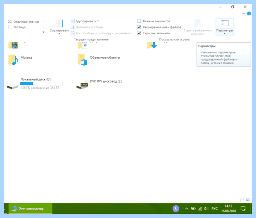Image resolution: width=256 pixels, height=218 pixels.
Task: Open the network tray icon
Action: (x=200, y=209)
